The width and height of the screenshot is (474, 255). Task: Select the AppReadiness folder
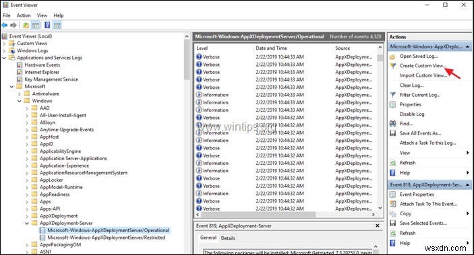pyautogui.click(x=55, y=194)
